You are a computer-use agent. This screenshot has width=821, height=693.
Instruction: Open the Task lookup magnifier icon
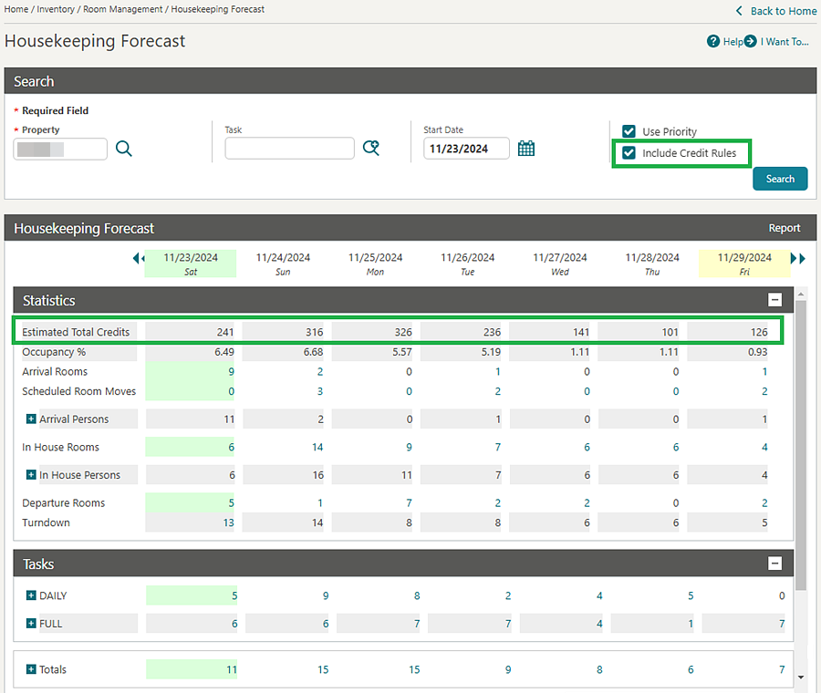pyautogui.click(x=371, y=148)
